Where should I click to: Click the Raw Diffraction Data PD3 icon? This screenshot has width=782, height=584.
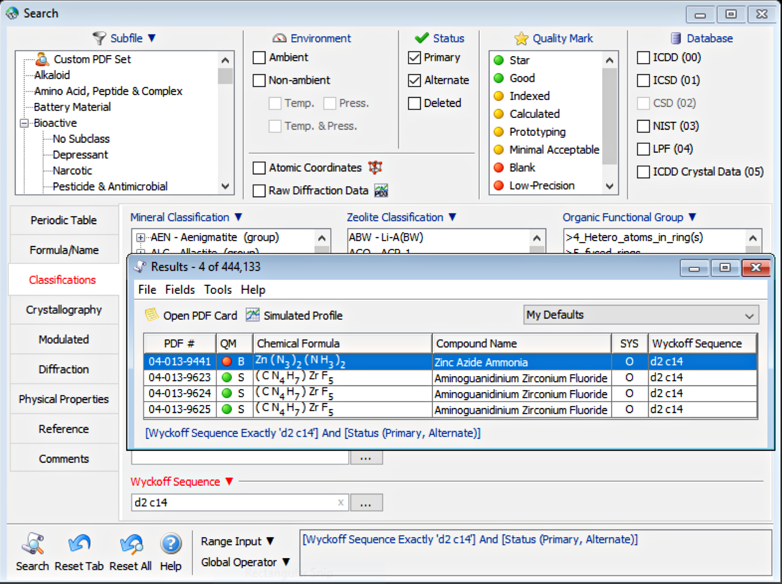(381, 190)
